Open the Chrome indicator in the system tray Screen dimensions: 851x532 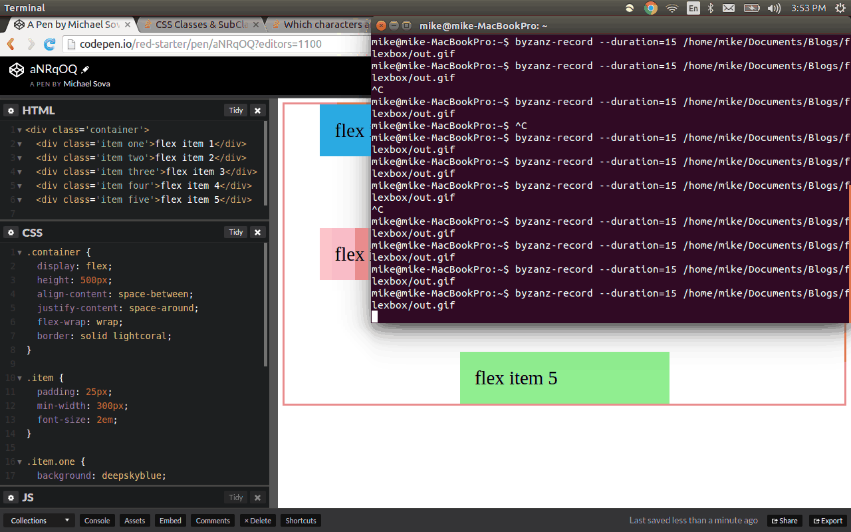(x=651, y=8)
